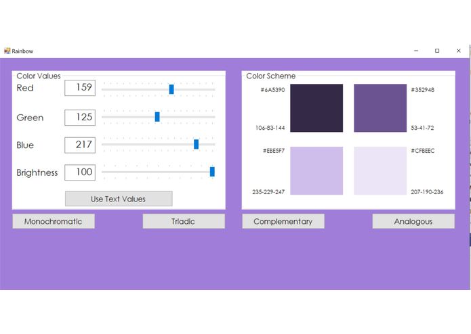Select the medium purple color swatch
Image resolution: width=471 pixels, height=334 pixels.
(380, 108)
